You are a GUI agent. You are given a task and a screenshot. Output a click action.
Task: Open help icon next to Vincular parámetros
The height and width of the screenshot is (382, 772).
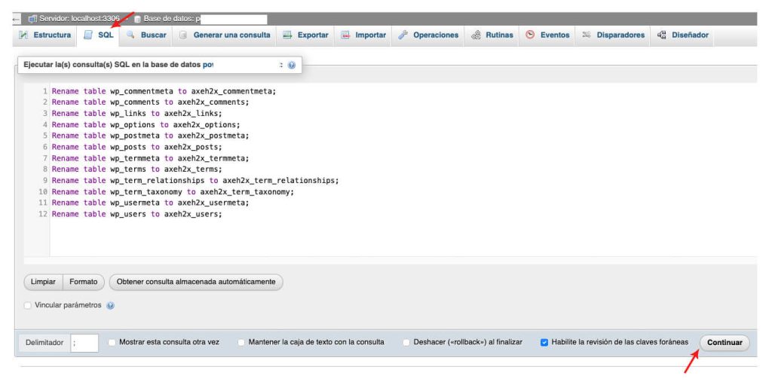[x=110, y=306]
